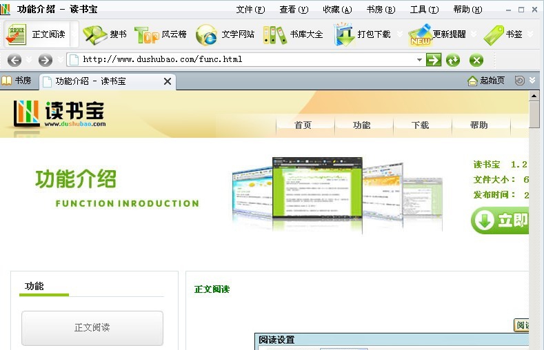Click the scrollbar up arrow
Image resolution: width=544 pixels, height=350 pixels.
click(534, 96)
